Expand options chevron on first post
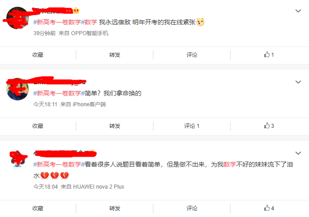The width and height of the screenshot is (309, 217). (x=298, y=11)
